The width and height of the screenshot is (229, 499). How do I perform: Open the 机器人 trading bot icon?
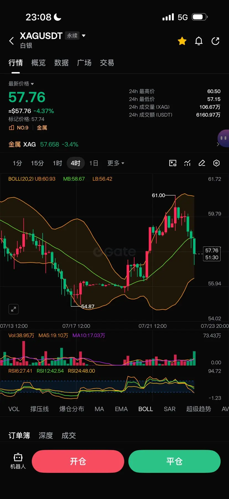(18, 461)
